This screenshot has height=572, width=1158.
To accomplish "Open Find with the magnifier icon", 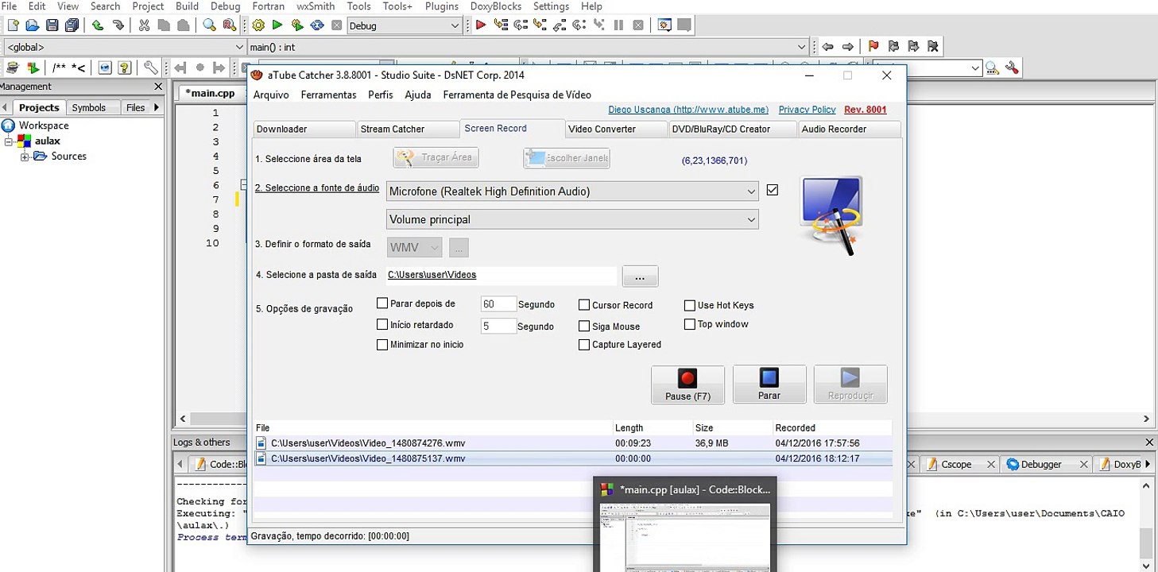I will [209, 25].
